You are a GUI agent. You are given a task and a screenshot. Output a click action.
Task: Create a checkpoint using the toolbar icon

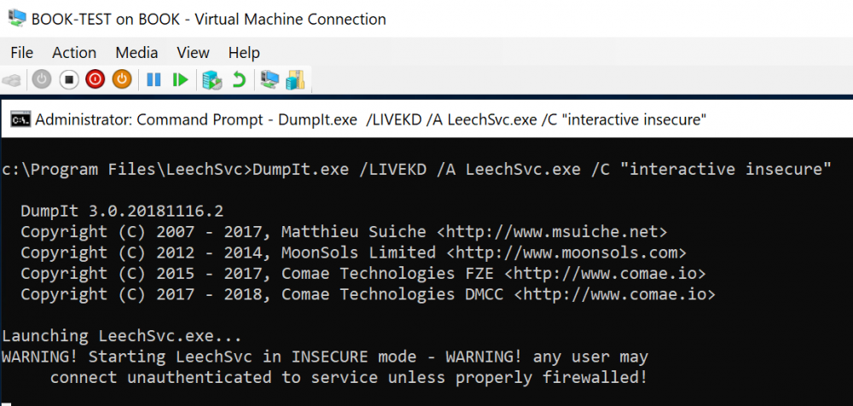point(212,79)
